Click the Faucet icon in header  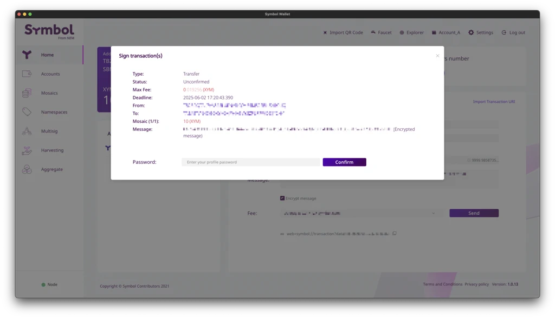tap(373, 32)
